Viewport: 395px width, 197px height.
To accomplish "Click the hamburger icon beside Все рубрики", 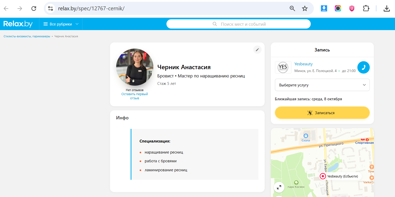I will click(46, 24).
